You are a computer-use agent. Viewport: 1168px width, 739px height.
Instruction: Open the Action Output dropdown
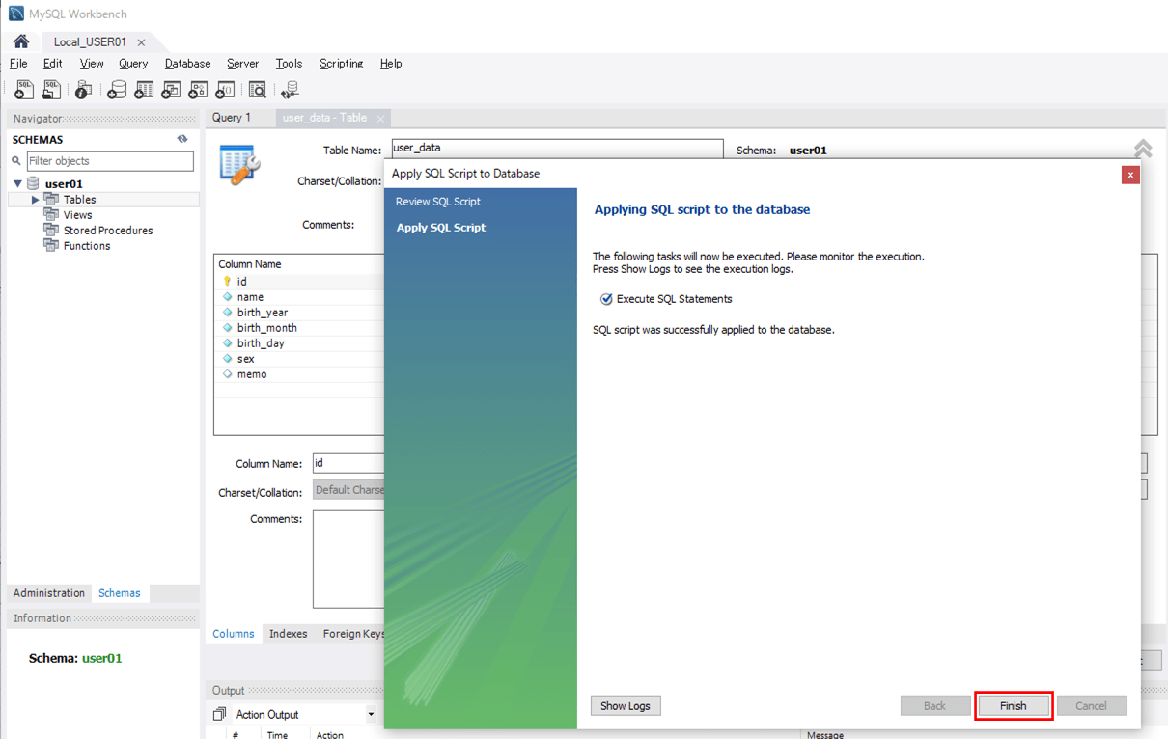(371, 715)
